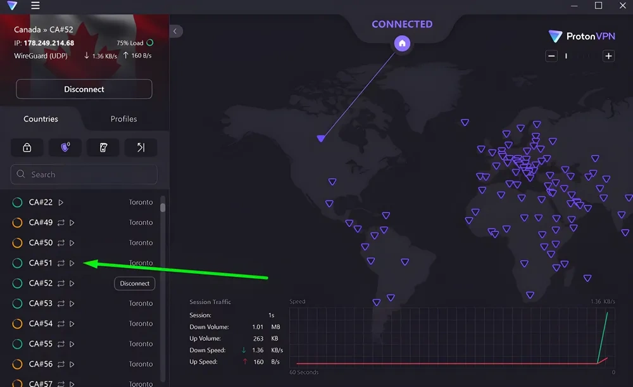This screenshot has width=633, height=387.
Task: Click the 75% Load indicator circle
Action: (x=150, y=42)
